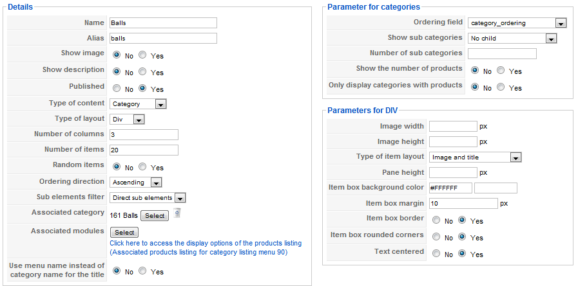Viewport: 578px width, 286px height.
Task: Set Text centered to No
Action: [436, 254]
